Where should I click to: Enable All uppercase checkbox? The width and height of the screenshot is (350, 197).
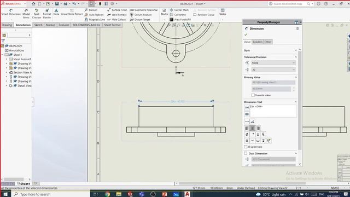pos(246,147)
